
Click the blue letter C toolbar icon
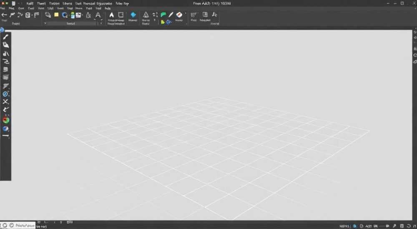[65, 15]
